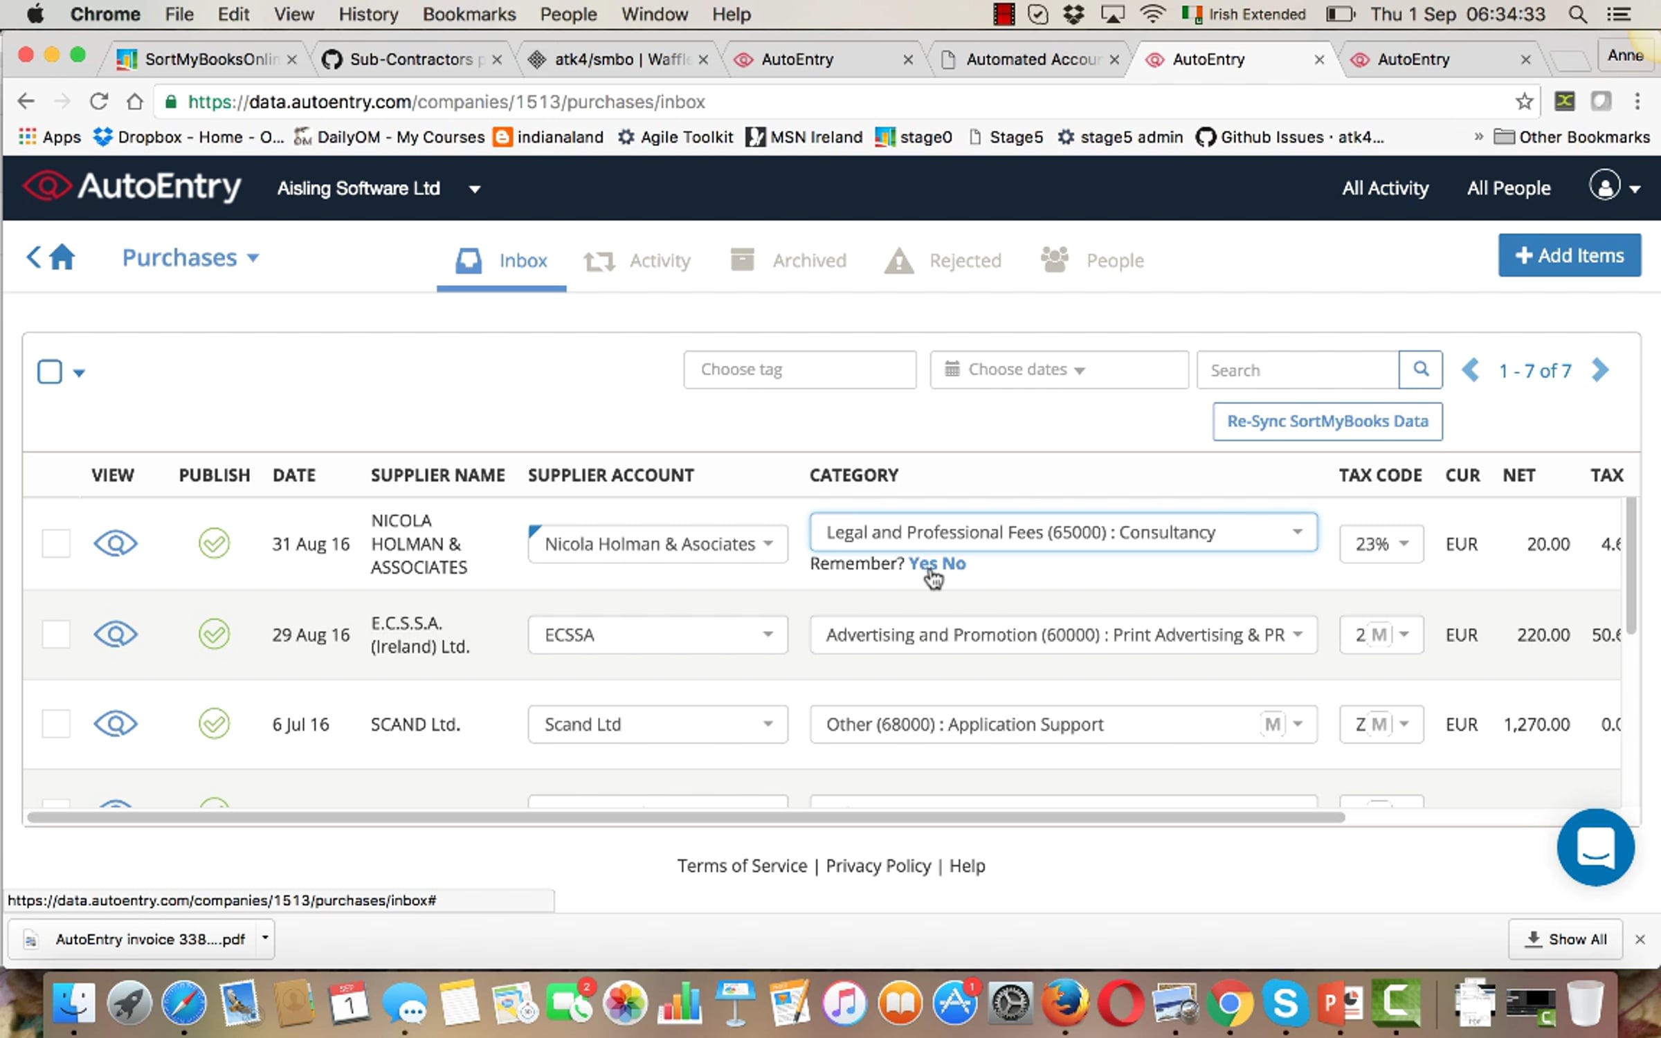The height and width of the screenshot is (1038, 1661).
Task: Click the search magnifier button
Action: 1420,370
